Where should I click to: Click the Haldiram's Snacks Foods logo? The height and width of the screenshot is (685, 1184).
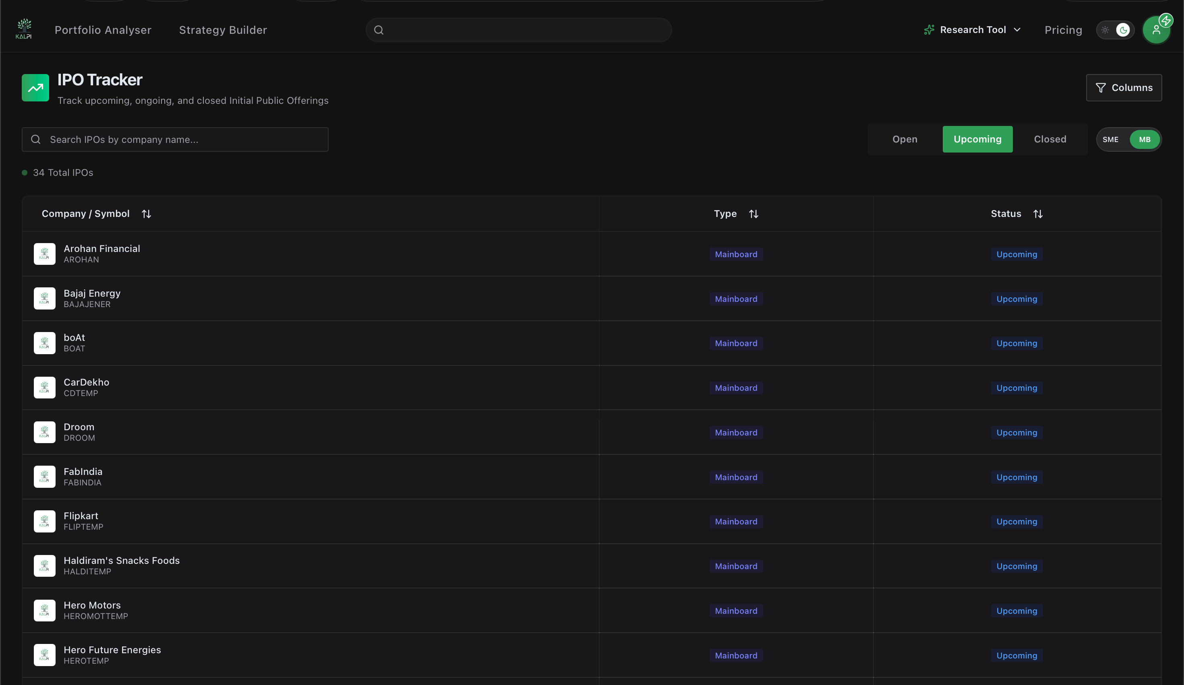(x=45, y=566)
